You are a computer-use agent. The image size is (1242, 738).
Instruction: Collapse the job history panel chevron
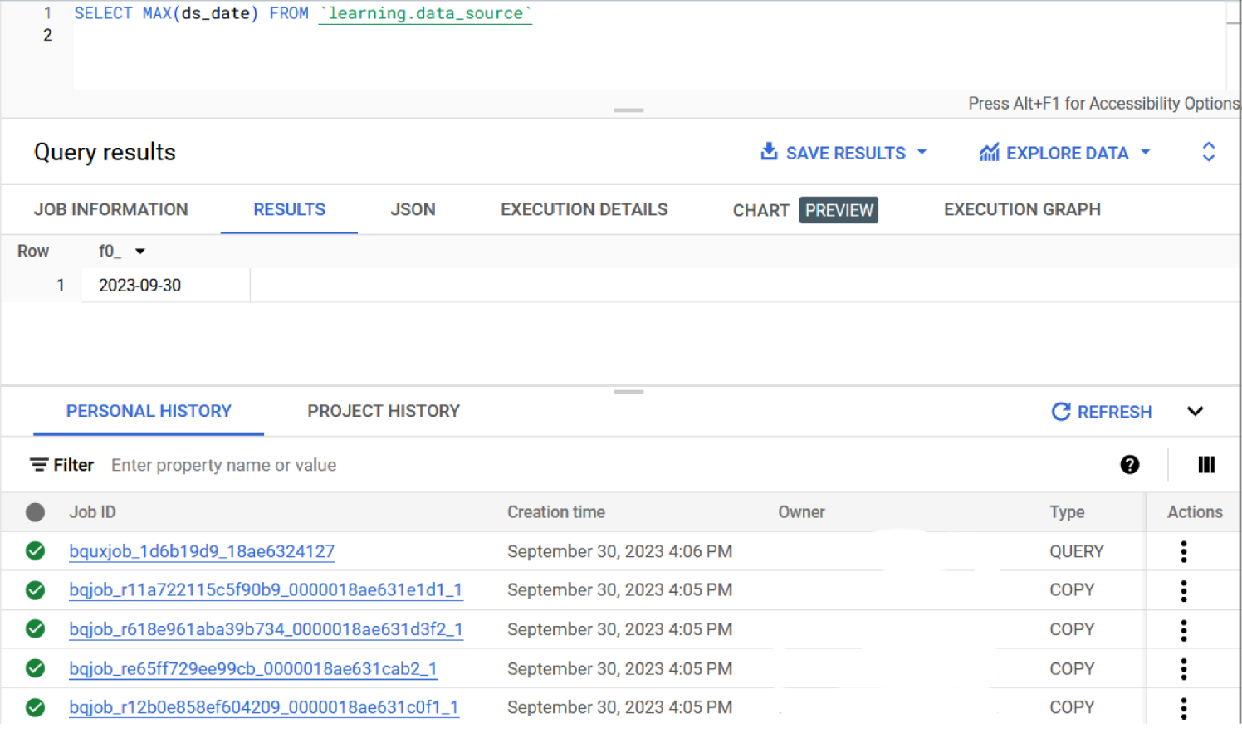click(x=1195, y=411)
